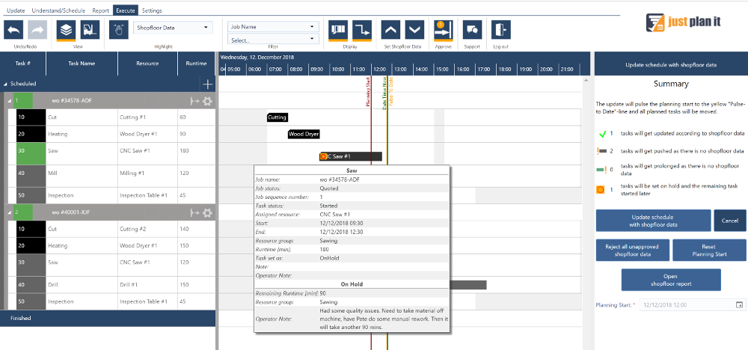The height and width of the screenshot is (350, 748).
Task: Open calendar picker next to Planning Start
Action: 740,304
